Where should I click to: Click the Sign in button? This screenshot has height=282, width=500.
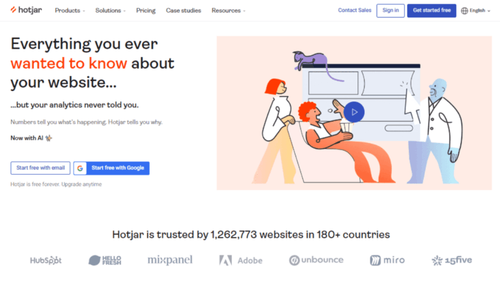391,10
